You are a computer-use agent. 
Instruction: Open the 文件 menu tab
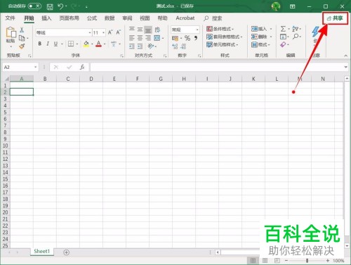pyautogui.click(x=10, y=18)
